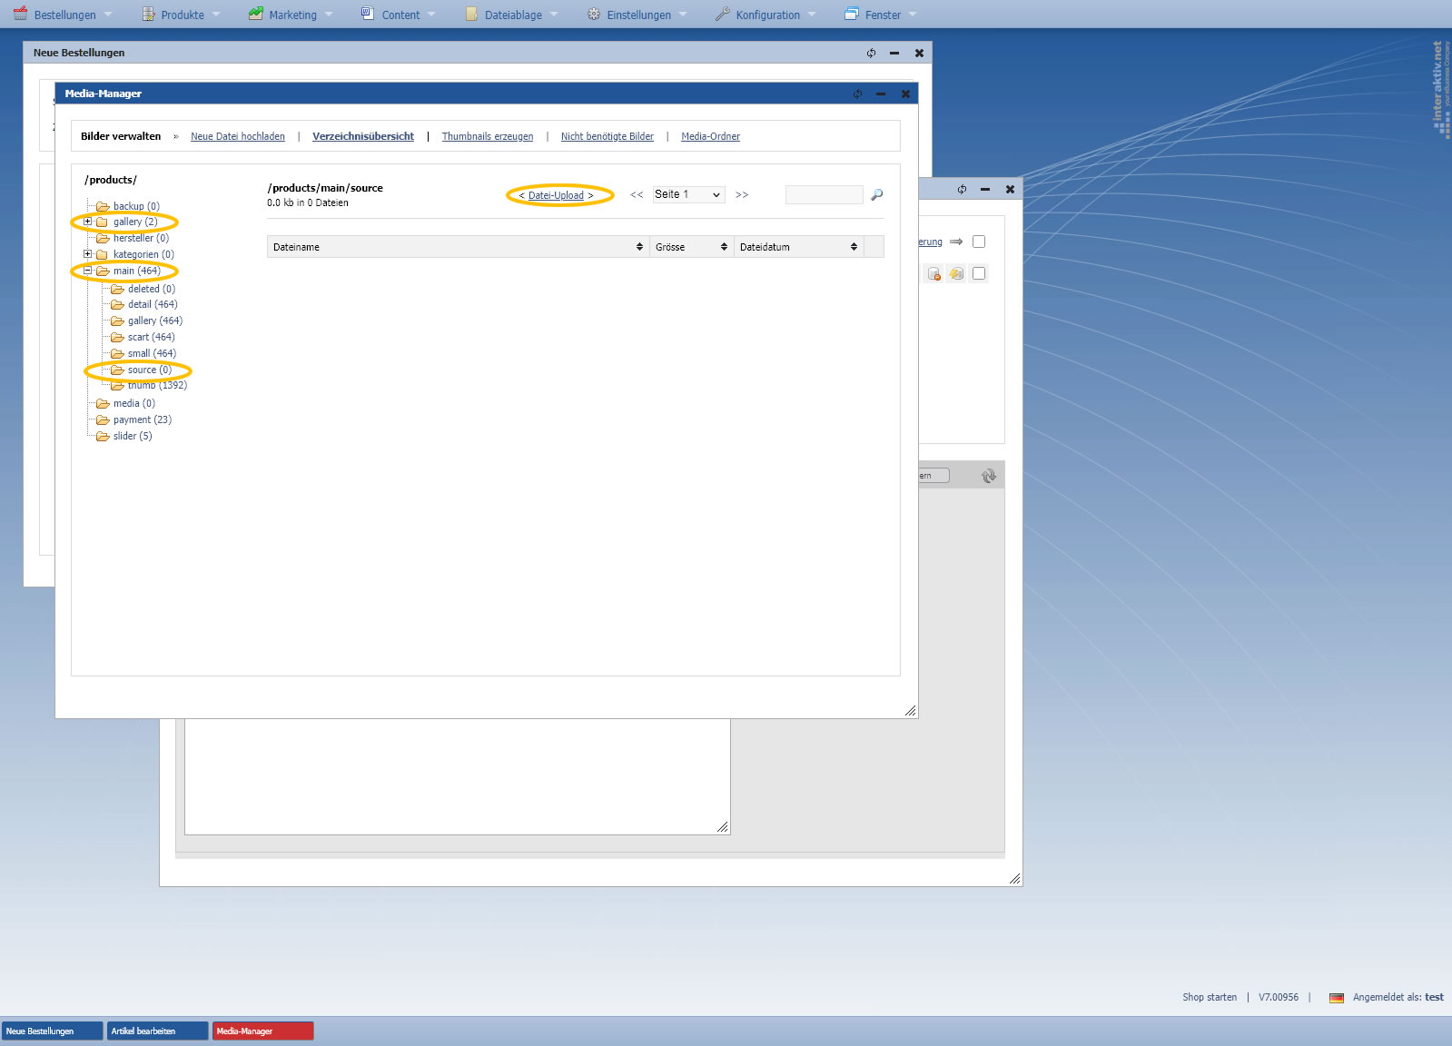Open the Thumbnails erzeugen link
Image resolution: width=1452 pixels, height=1046 pixels.
pos(487,137)
